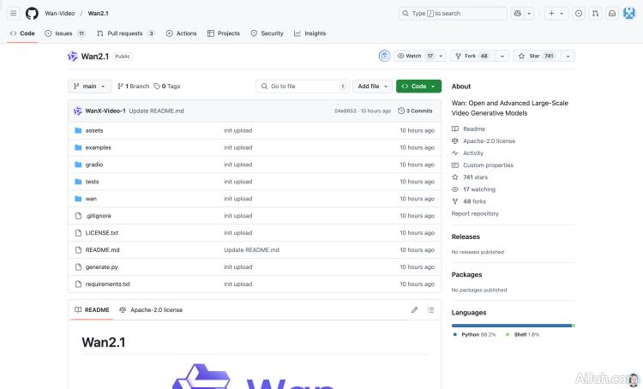
Task: Open the issues icon in header
Action: (579, 14)
